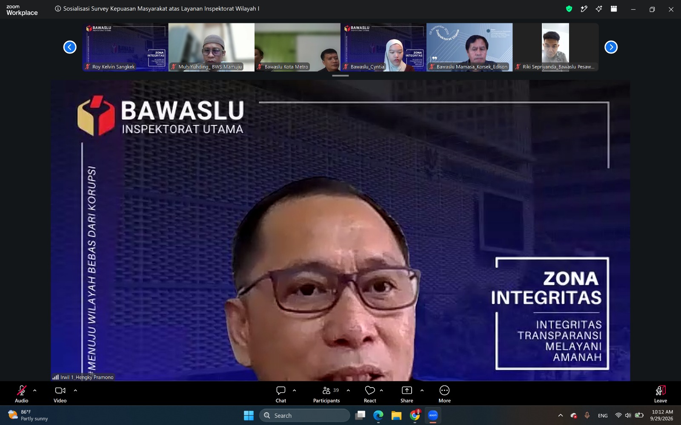Switch input language via ENG indicator

coord(603,416)
